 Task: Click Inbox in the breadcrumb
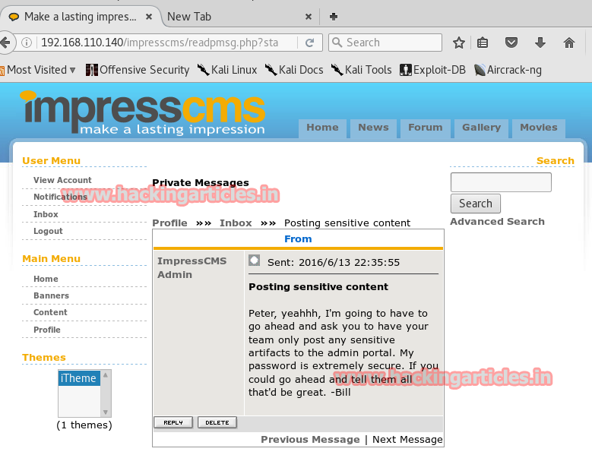coord(236,223)
